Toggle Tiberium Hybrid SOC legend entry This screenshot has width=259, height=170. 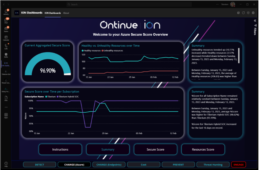(x=68, y=97)
